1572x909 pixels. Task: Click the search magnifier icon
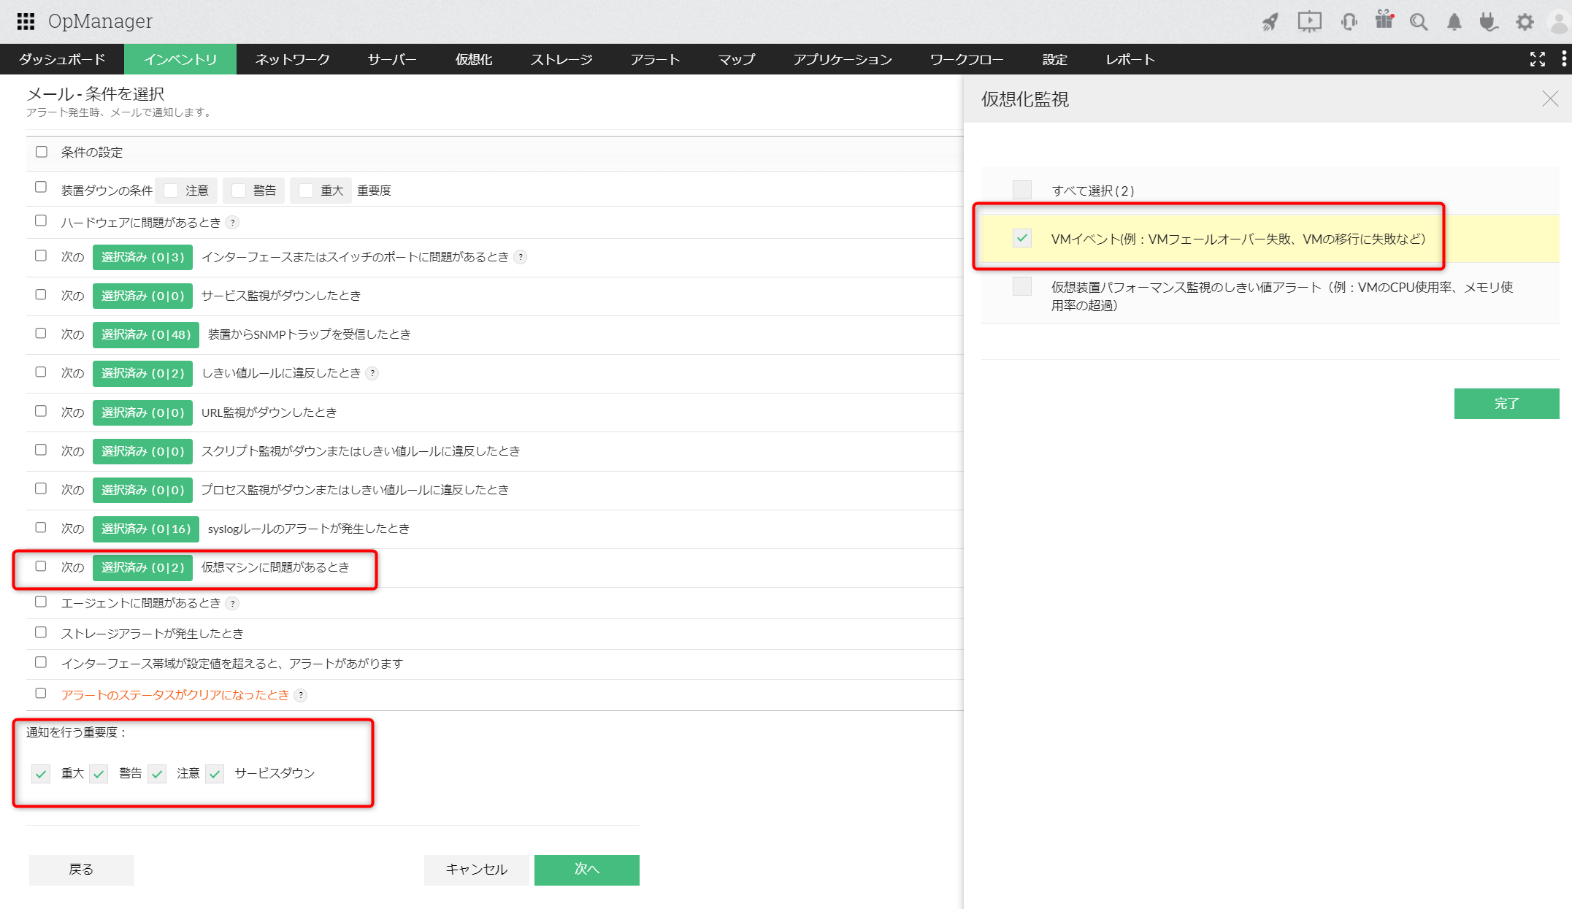click(x=1418, y=22)
